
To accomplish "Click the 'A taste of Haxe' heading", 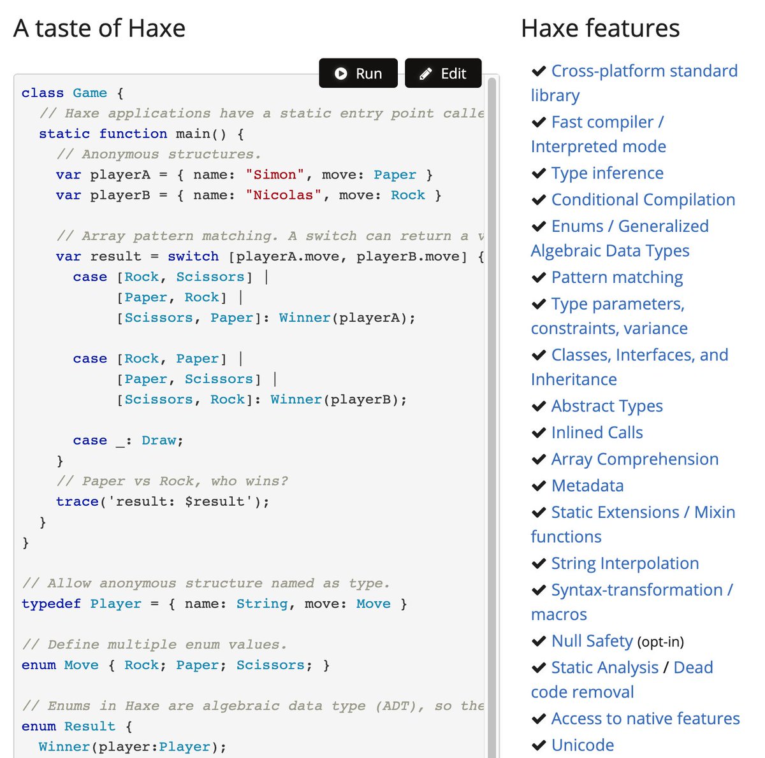I will [99, 29].
